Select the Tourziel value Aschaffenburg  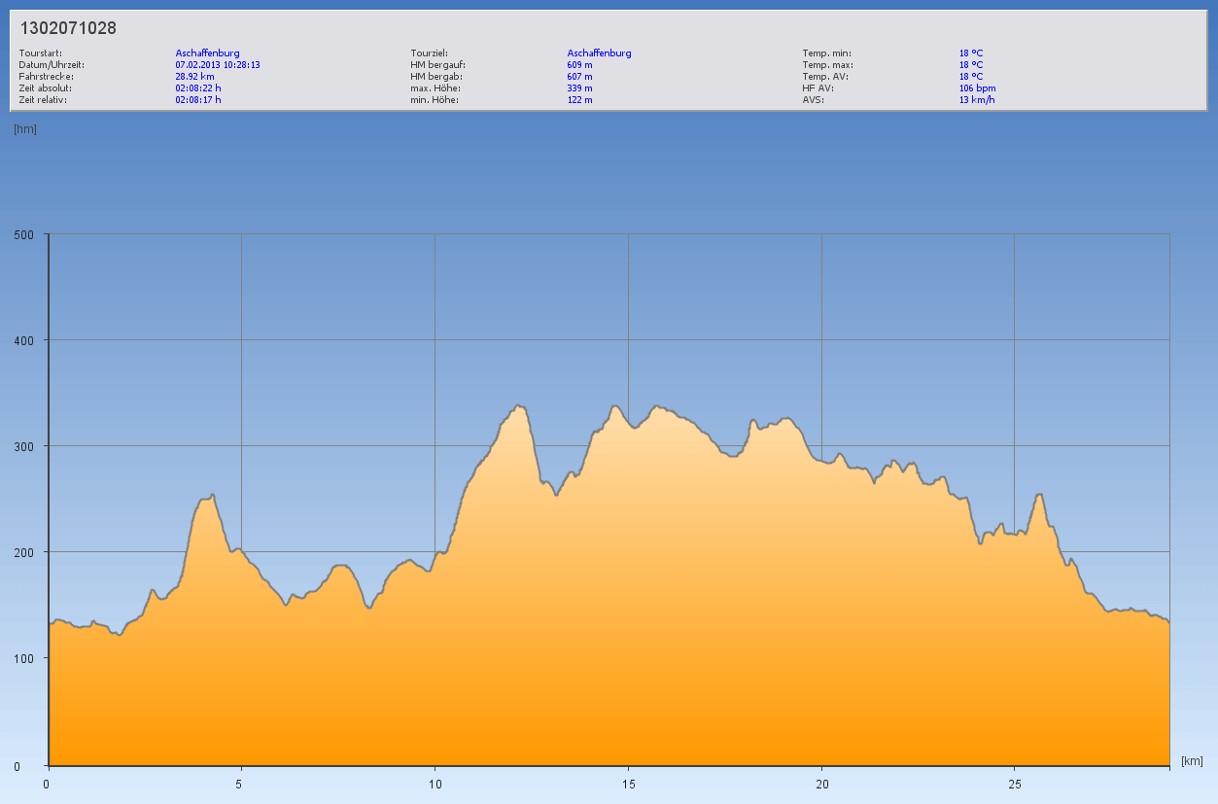pyautogui.click(x=599, y=52)
